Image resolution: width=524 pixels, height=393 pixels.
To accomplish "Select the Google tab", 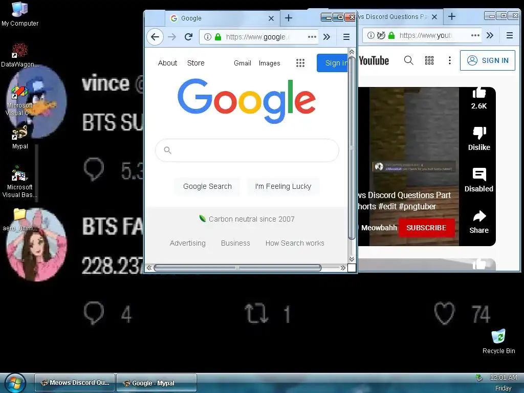I will point(222,18).
